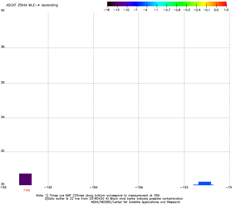Click the longitude -159 axis label

pos(93,187)
